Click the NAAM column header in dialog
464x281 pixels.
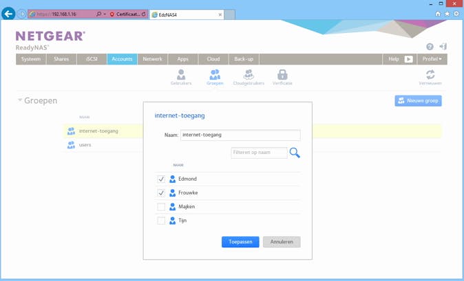178,165
